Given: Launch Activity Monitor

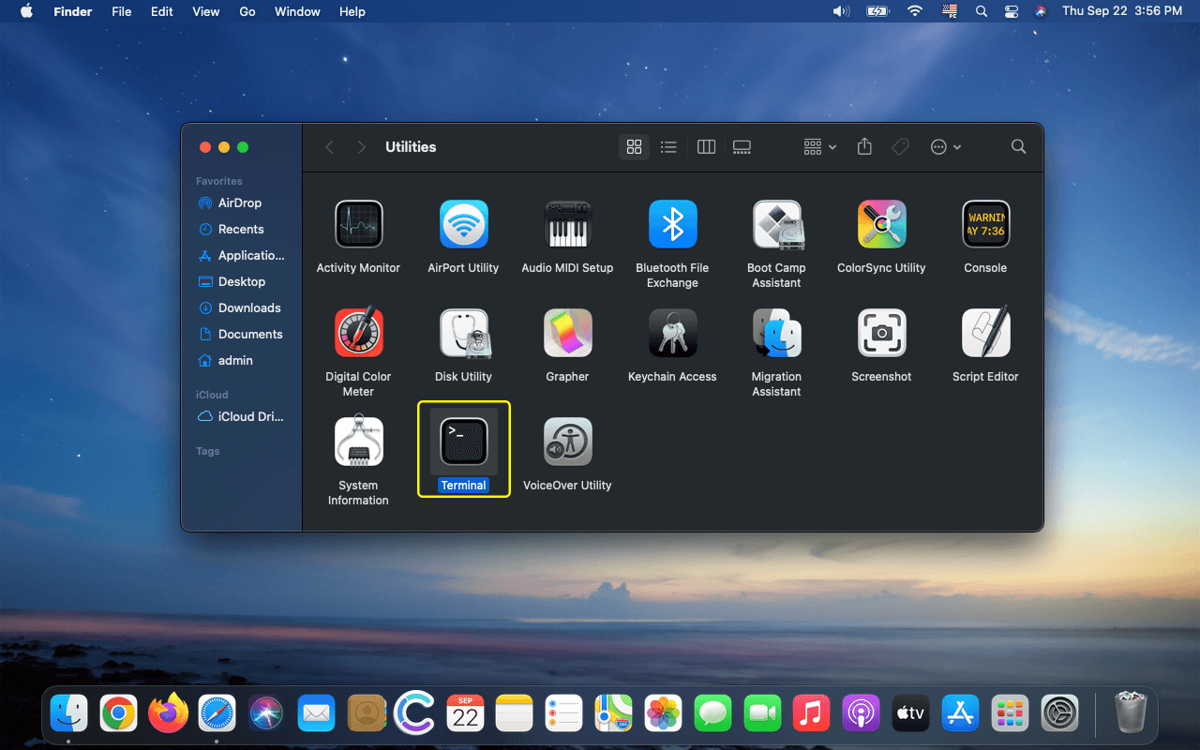Looking at the screenshot, I should (x=358, y=223).
